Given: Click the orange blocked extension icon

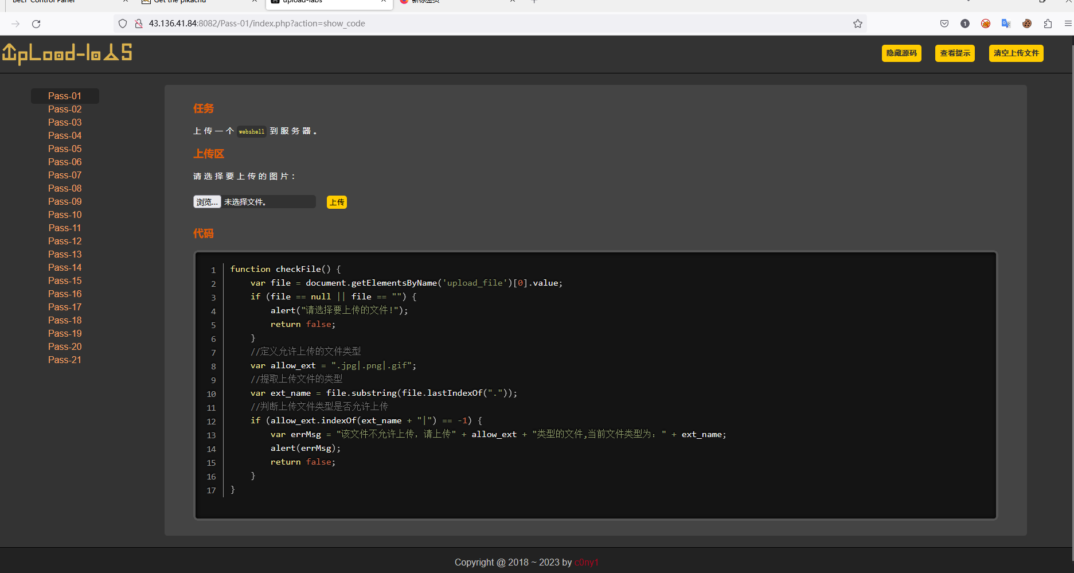Looking at the screenshot, I should coord(986,24).
